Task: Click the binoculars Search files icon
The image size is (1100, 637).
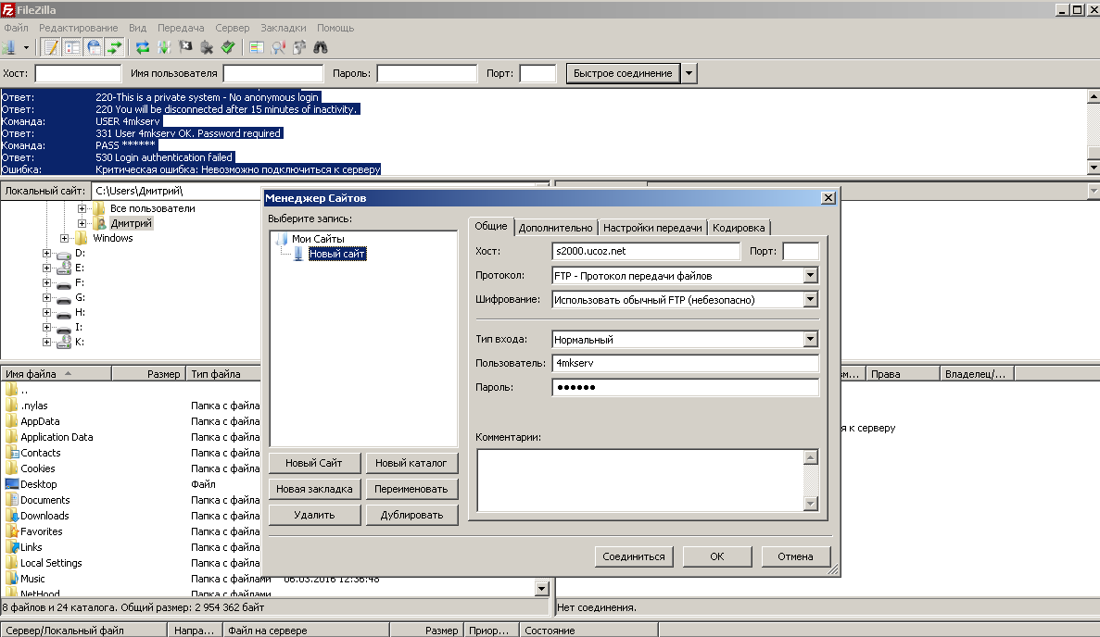Action: [321, 47]
